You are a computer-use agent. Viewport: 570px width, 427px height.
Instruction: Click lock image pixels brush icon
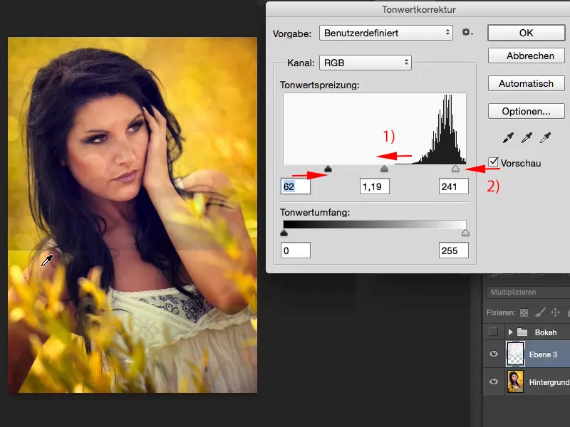[539, 312]
